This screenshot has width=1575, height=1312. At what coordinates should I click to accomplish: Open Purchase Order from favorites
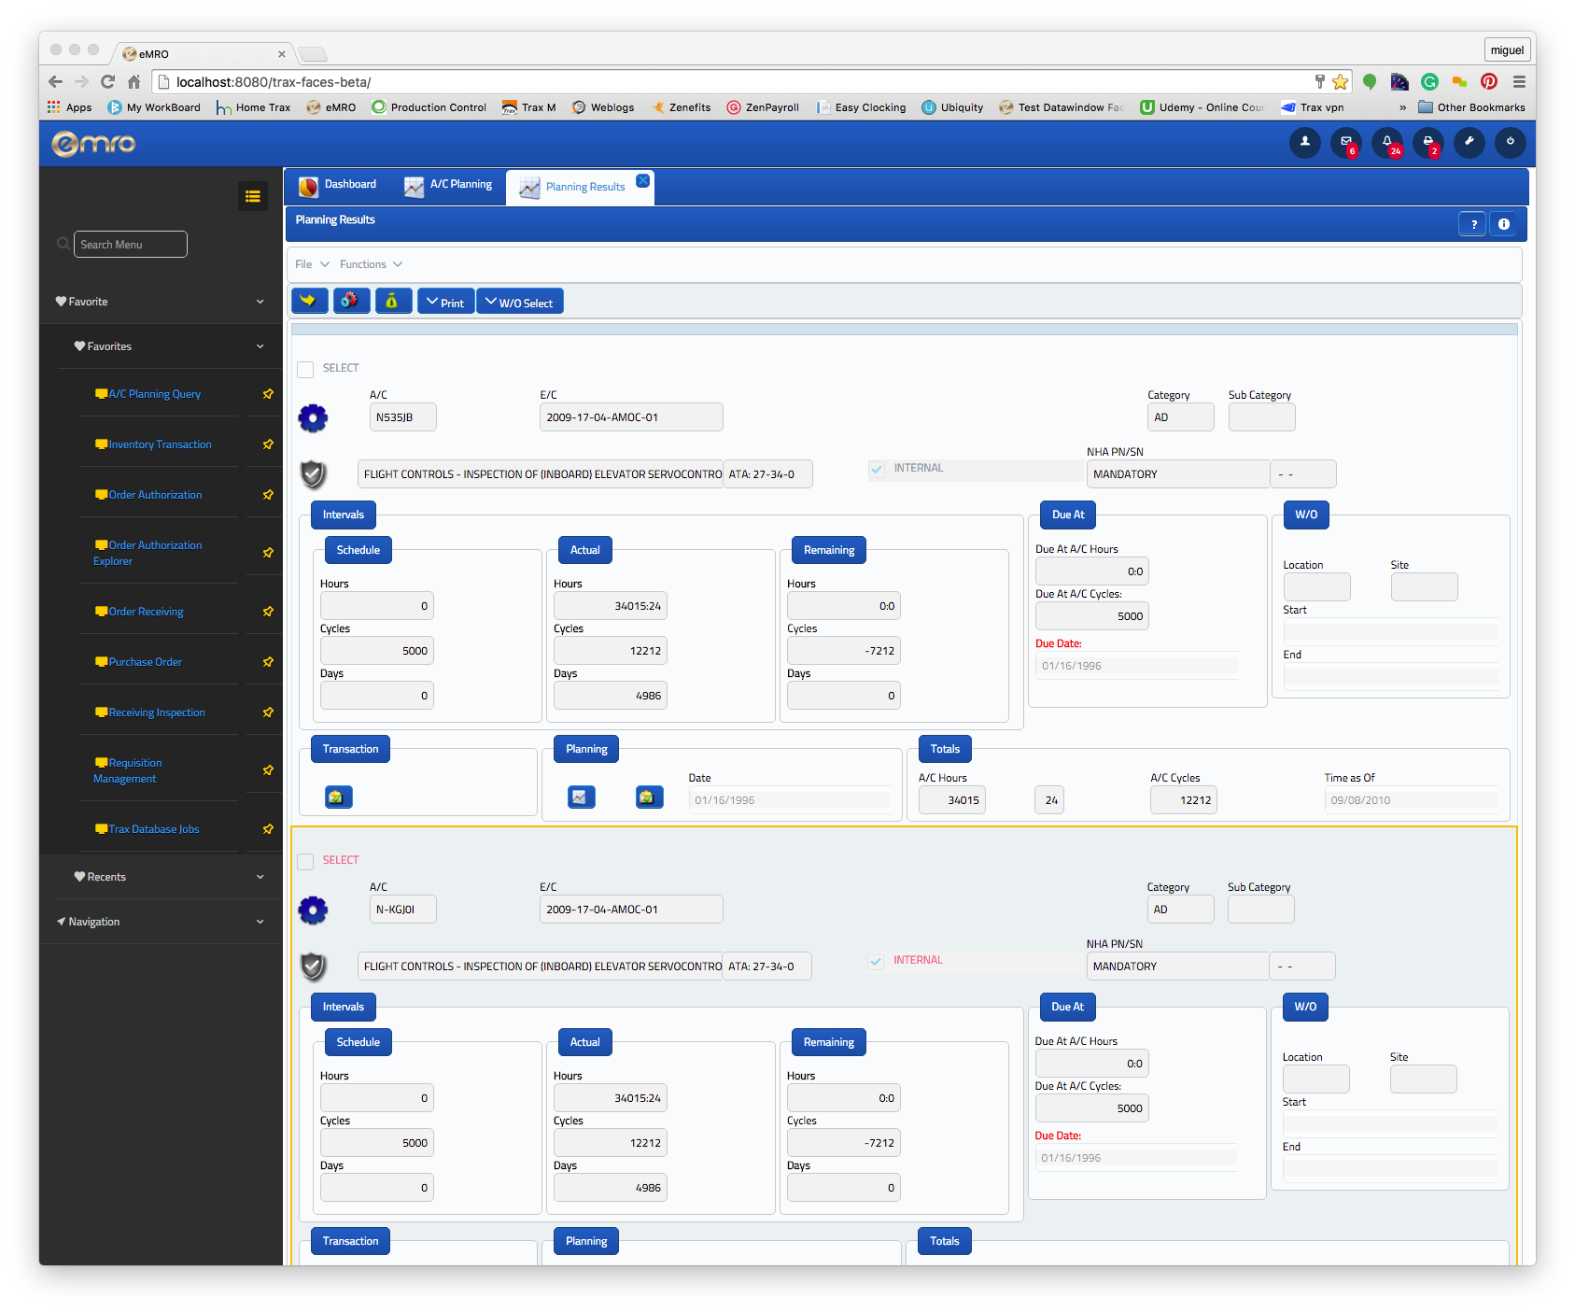point(145,662)
